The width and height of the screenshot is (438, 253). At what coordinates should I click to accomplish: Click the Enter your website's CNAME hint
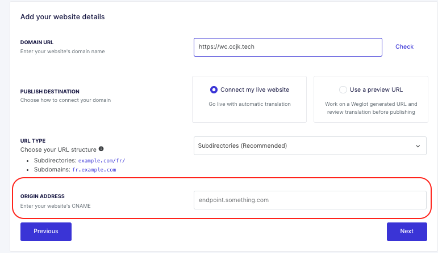pos(55,206)
